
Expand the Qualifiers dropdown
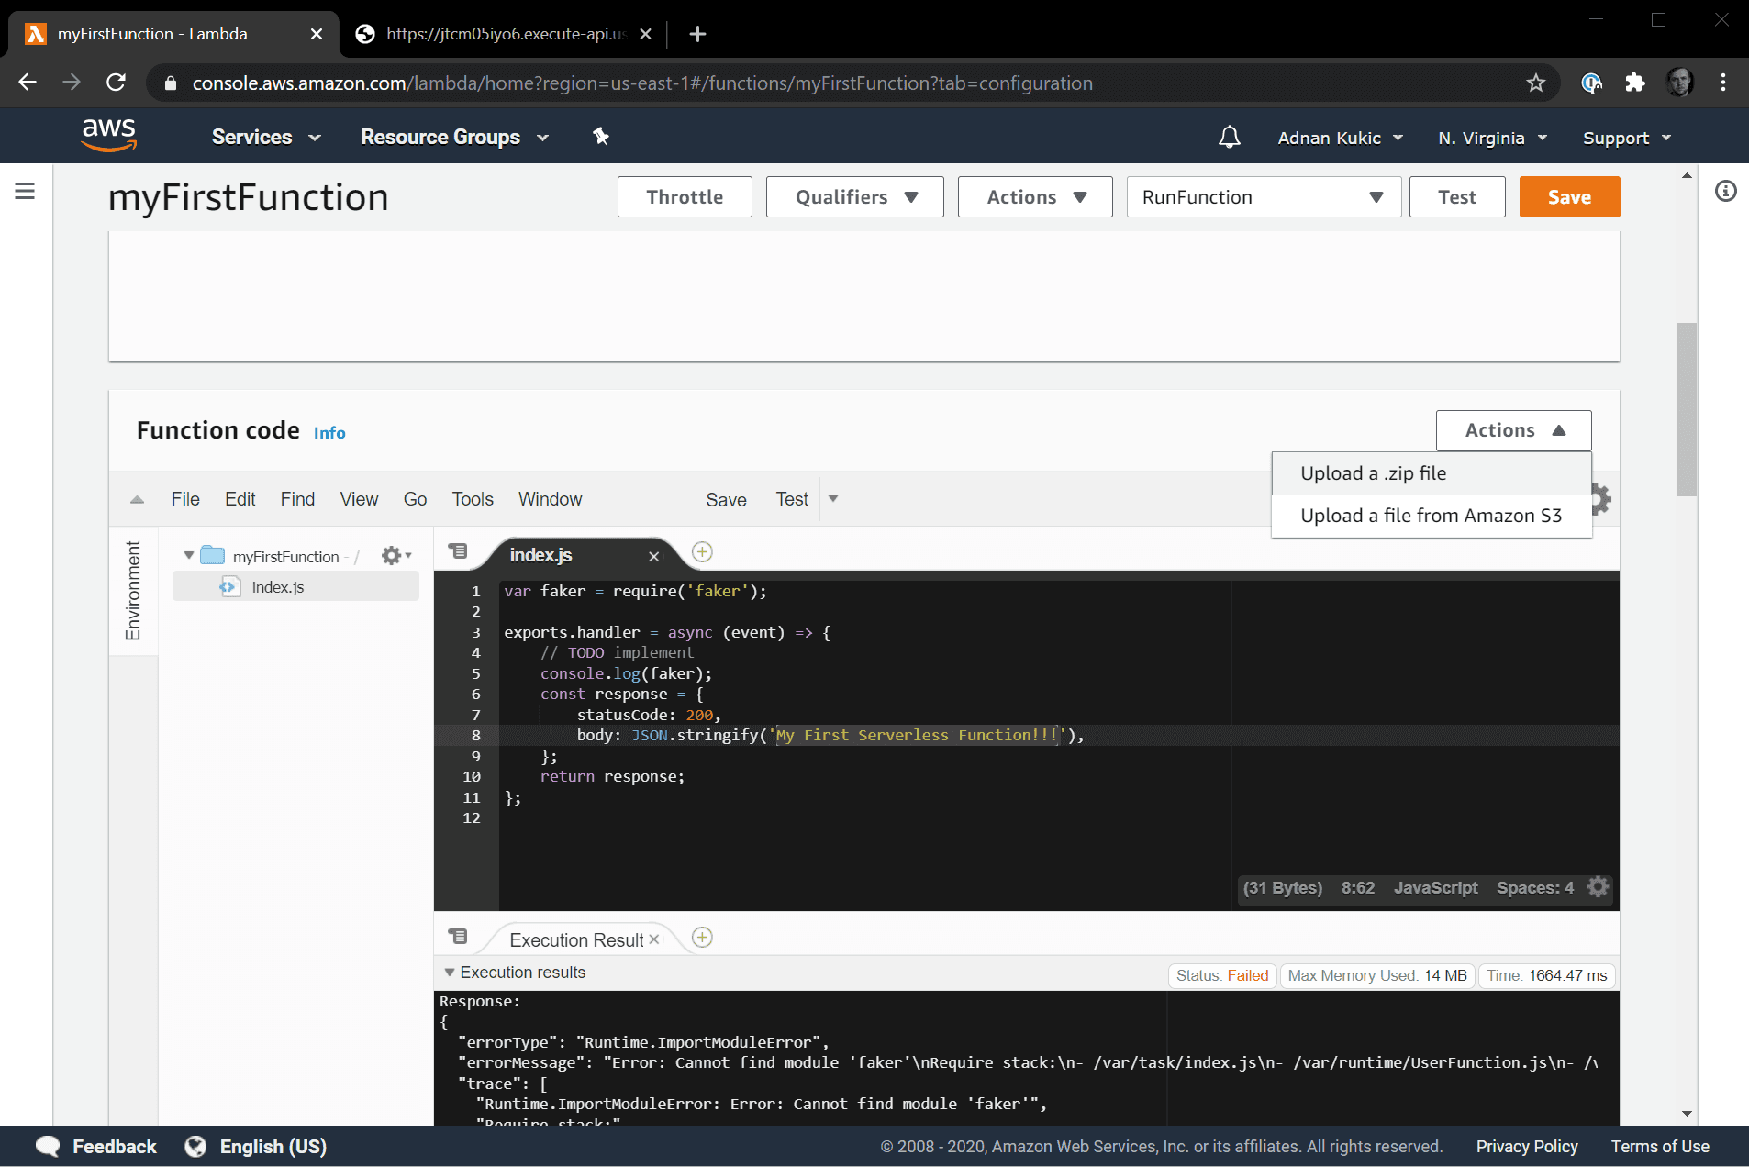click(854, 197)
